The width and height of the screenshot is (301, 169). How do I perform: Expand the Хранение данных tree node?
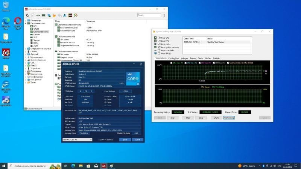click(26, 60)
